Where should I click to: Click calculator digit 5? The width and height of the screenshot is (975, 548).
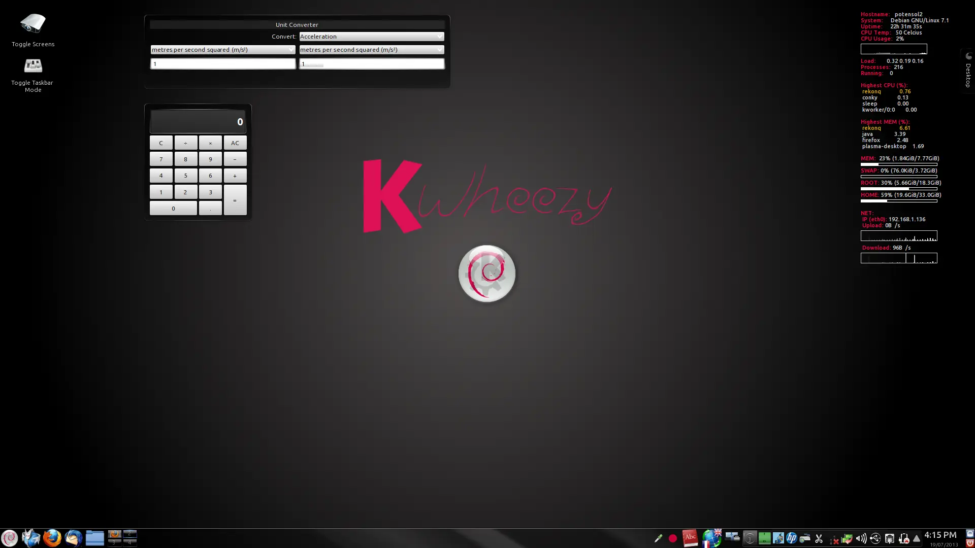(186, 176)
